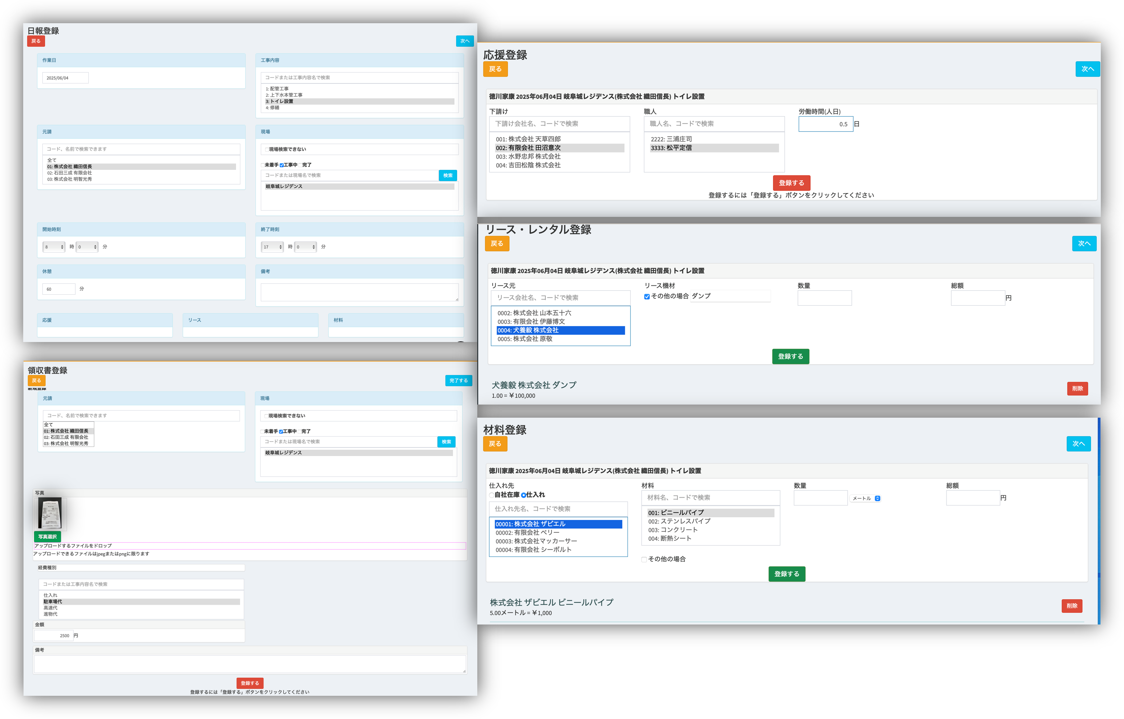This screenshot has height=719, width=1124.
Task: Check 完了 in 領収書登録 window
Action: tap(299, 431)
